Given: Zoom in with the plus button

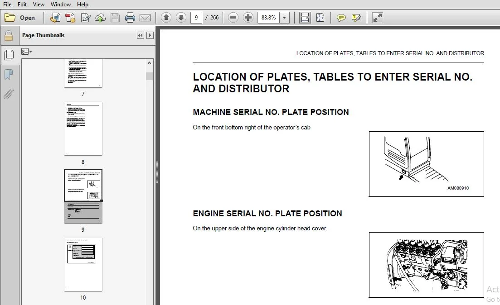Looking at the screenshot, I should click(248, 18).
